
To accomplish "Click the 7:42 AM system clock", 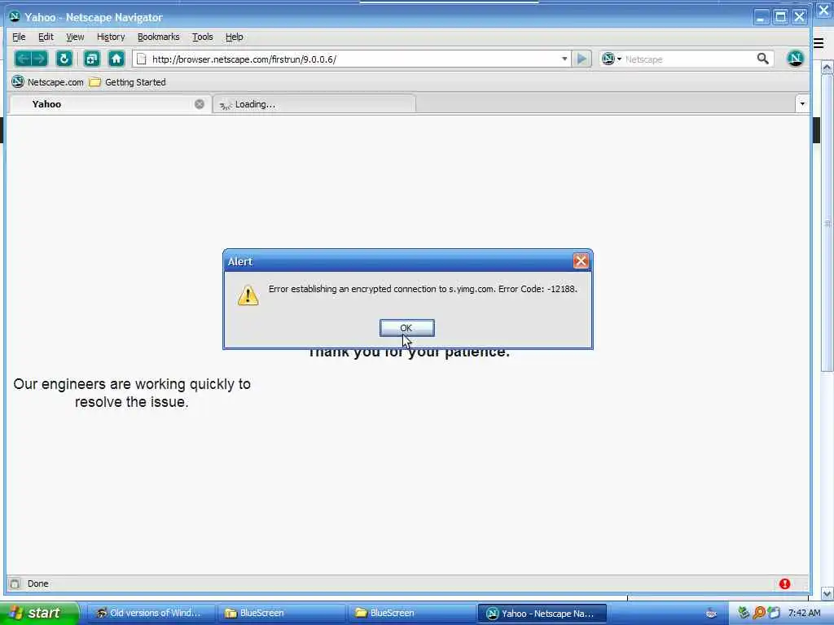I will [x=804, y=613].
